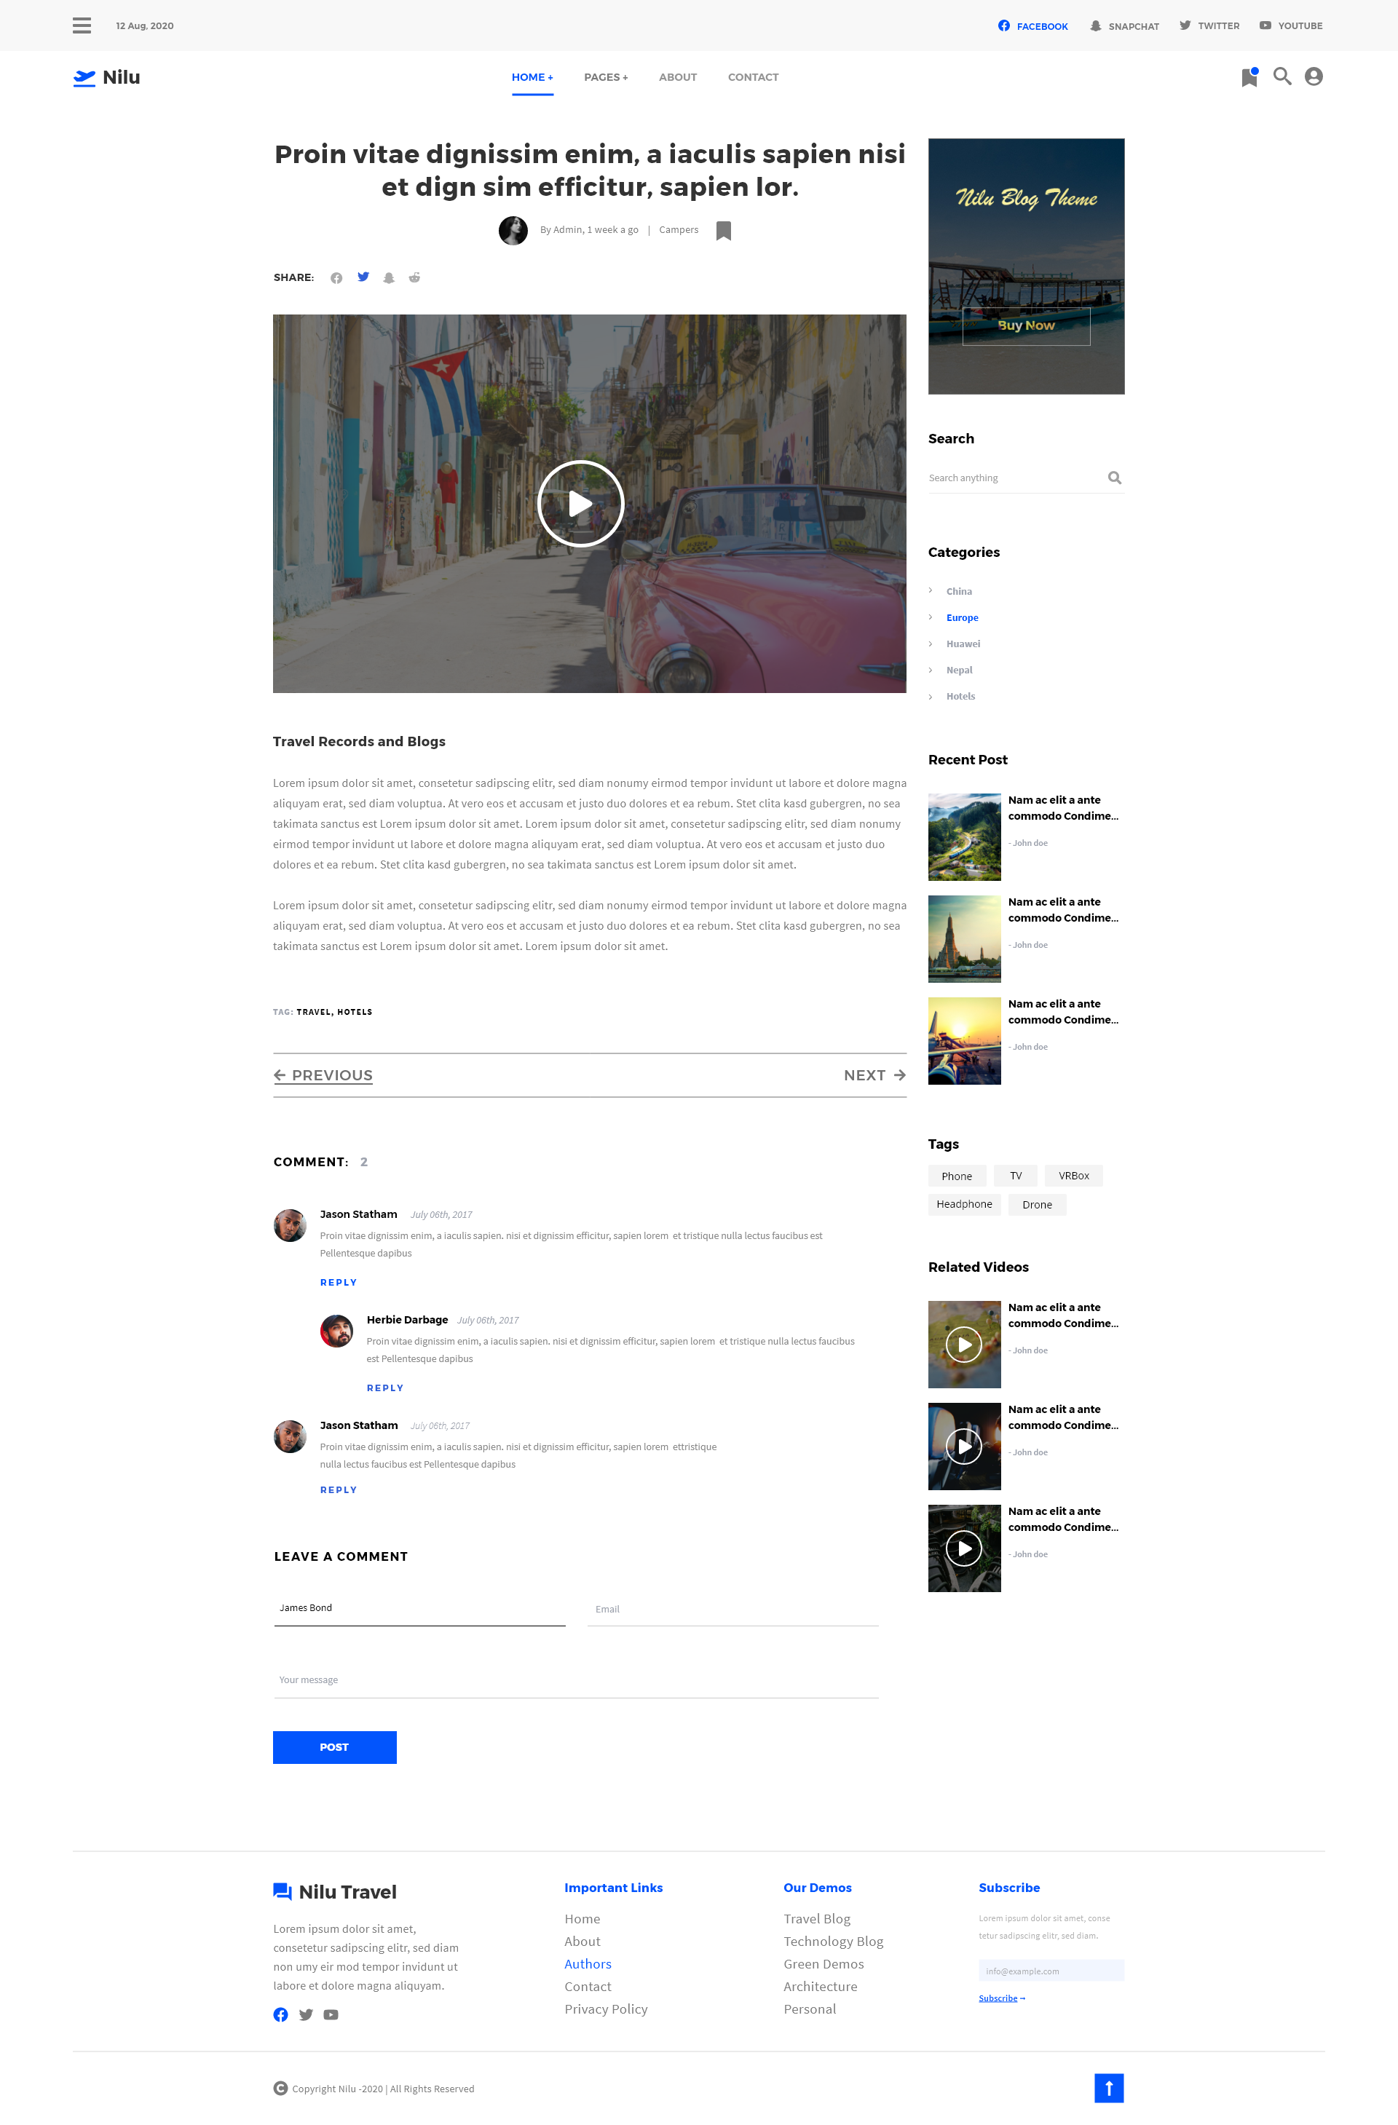Click the scroll-to-top arrow button
The width and height of the screenshot is (1398, 2125).
1109,2087
